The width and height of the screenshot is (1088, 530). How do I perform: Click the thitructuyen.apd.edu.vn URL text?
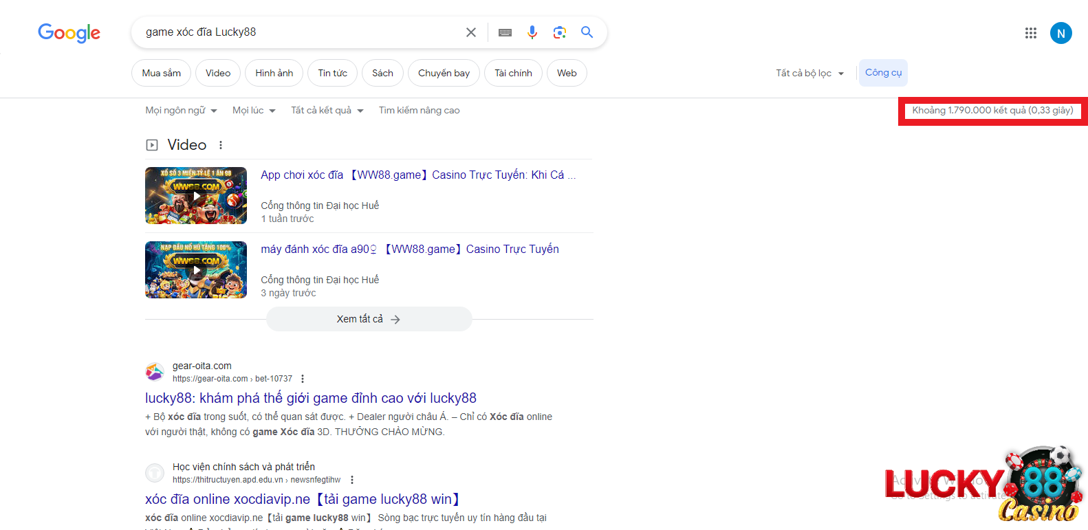tap(257, 480)
